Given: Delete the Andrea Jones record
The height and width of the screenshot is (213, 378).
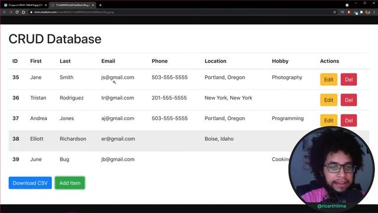Looking at the screenshot, I should [348, 120].
